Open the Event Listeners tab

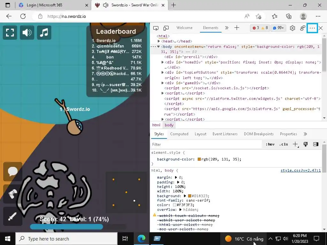pyautogui.click(x=225, y=134)
